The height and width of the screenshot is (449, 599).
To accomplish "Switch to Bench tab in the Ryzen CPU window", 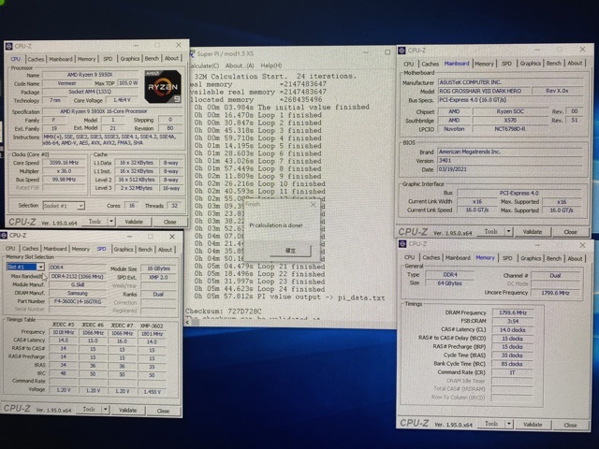I will click(152, 58).
